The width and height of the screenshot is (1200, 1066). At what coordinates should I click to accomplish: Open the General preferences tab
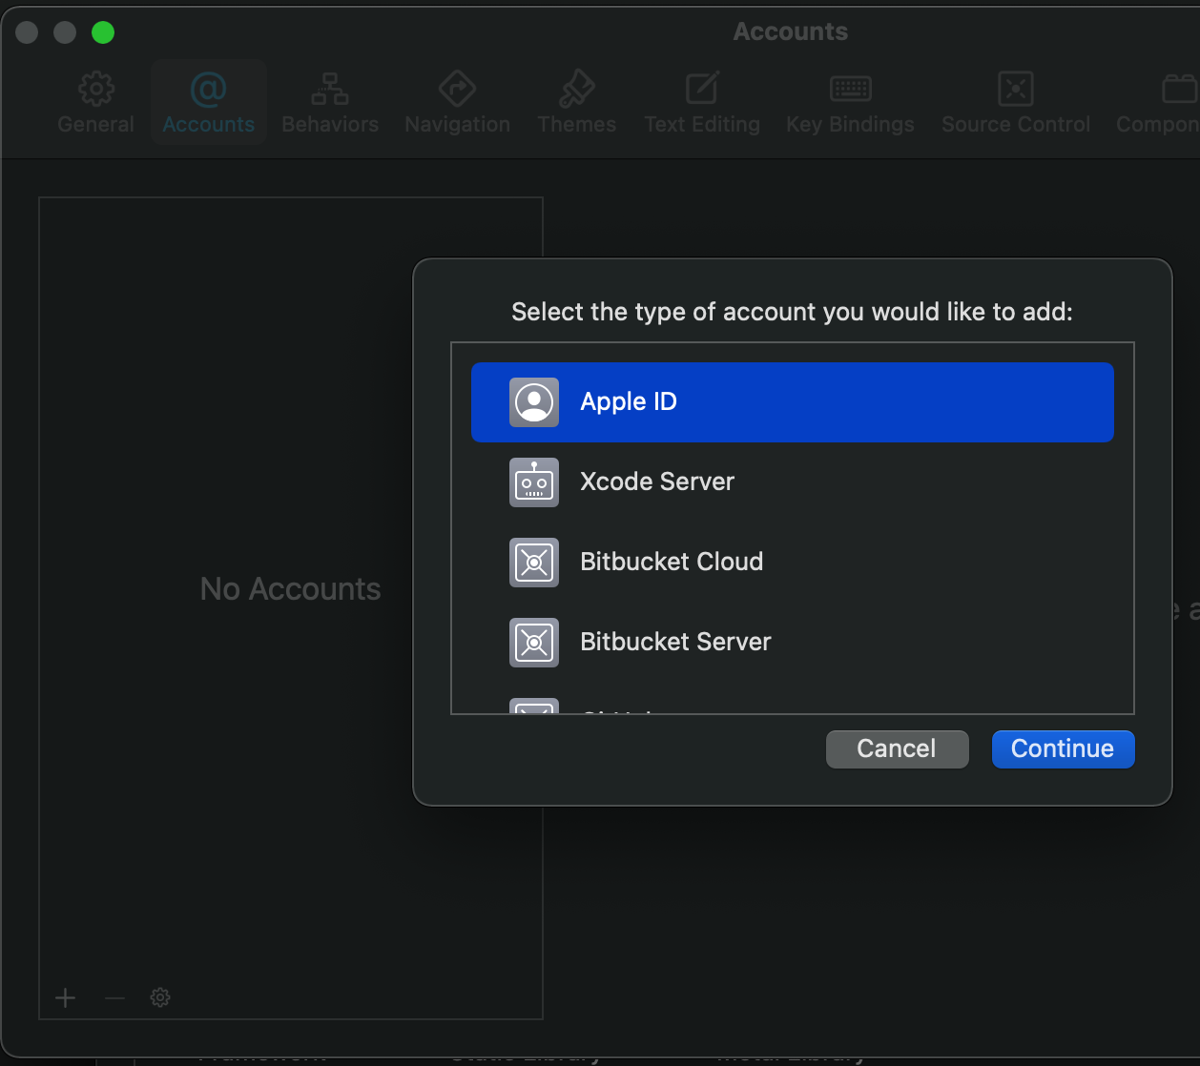(x=95, y=103)
